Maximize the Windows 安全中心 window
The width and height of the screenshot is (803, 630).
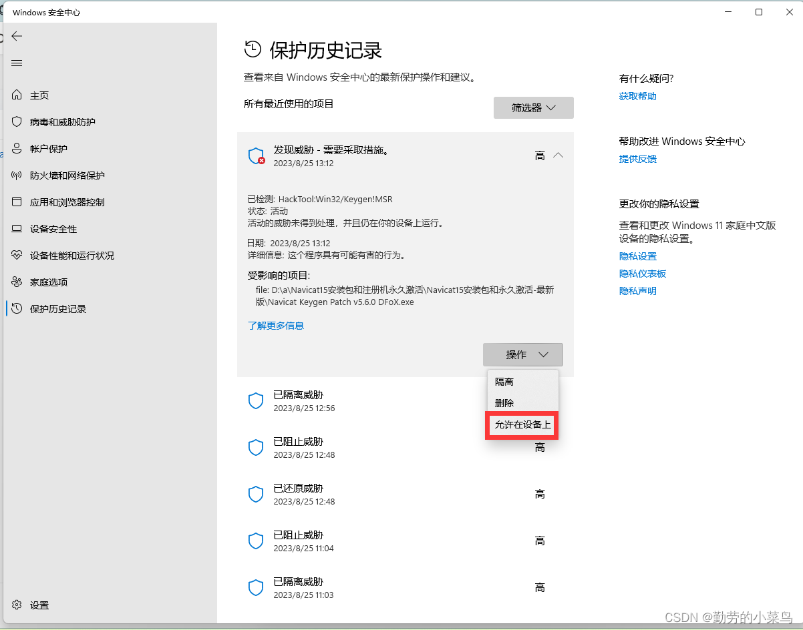[x=759, y=12]
